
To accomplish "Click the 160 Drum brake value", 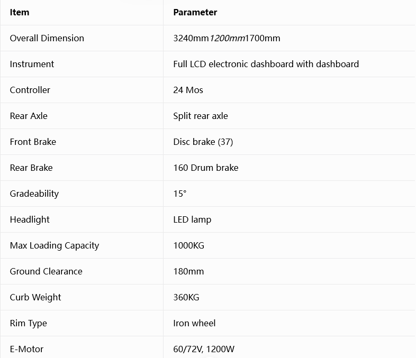I will pos(205,168).
